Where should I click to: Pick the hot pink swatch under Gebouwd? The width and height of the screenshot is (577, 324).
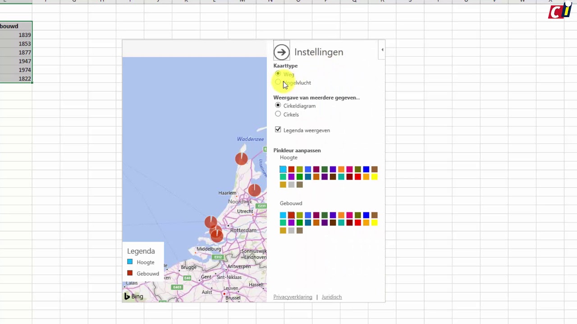349,215
